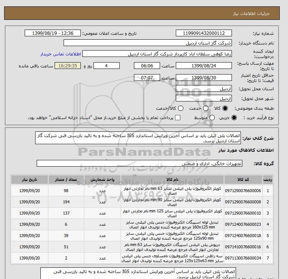The image size is (288, 279).
Task: Select the کالا radio button
Action: pos(225,108)
